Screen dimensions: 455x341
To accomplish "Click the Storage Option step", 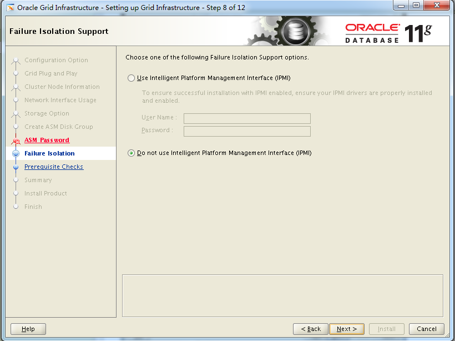I will pos(47,113).
